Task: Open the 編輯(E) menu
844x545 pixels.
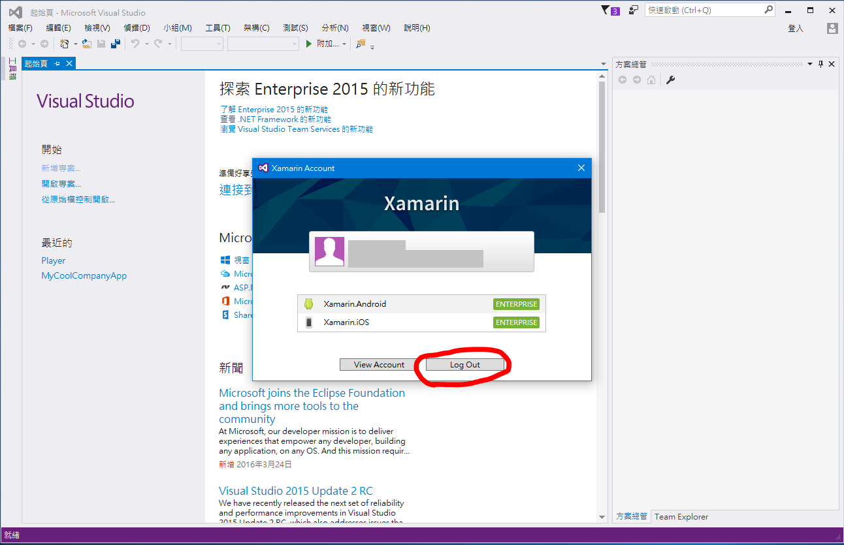Action: pos(58,28)
